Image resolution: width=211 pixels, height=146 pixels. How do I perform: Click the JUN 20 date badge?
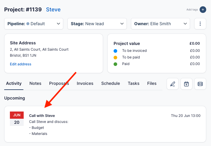tap(17, 119)
